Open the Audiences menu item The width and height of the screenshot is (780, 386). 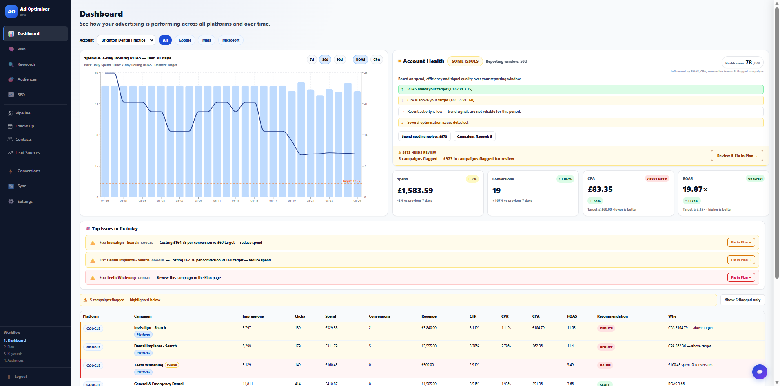coord(35,79)
